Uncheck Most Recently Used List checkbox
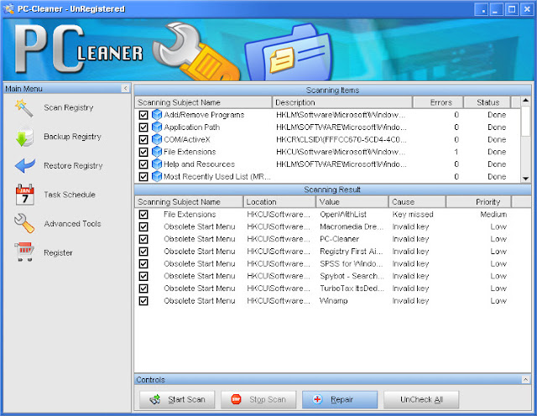The image size is (537, 416). coord(143,177)
